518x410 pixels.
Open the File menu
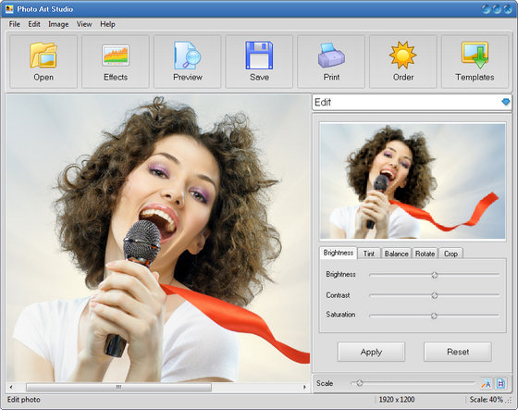point(14,24)
